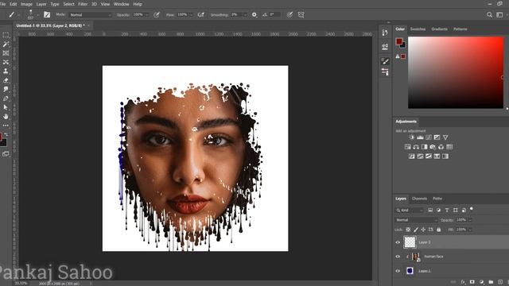Select the Clone Stamp tool
The image size is (509, 286).
(6, 71)
